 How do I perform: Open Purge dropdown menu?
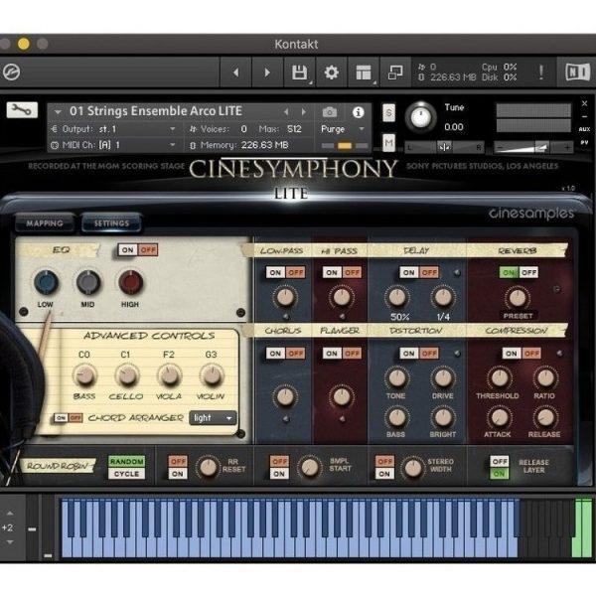point(343,129)
